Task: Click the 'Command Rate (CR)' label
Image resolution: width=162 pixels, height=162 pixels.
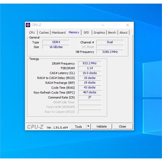Action: [61, 97]
